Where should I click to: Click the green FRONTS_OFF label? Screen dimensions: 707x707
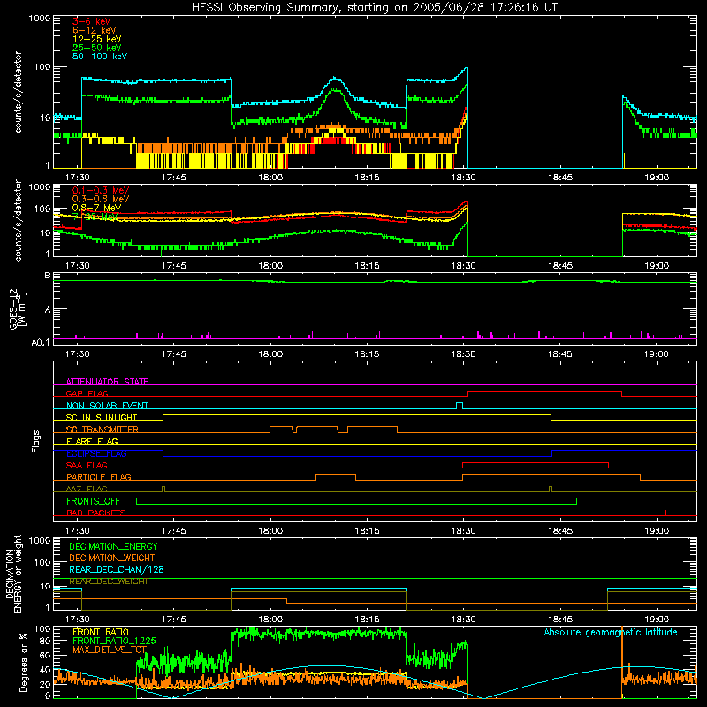click(x=93, y=501)
